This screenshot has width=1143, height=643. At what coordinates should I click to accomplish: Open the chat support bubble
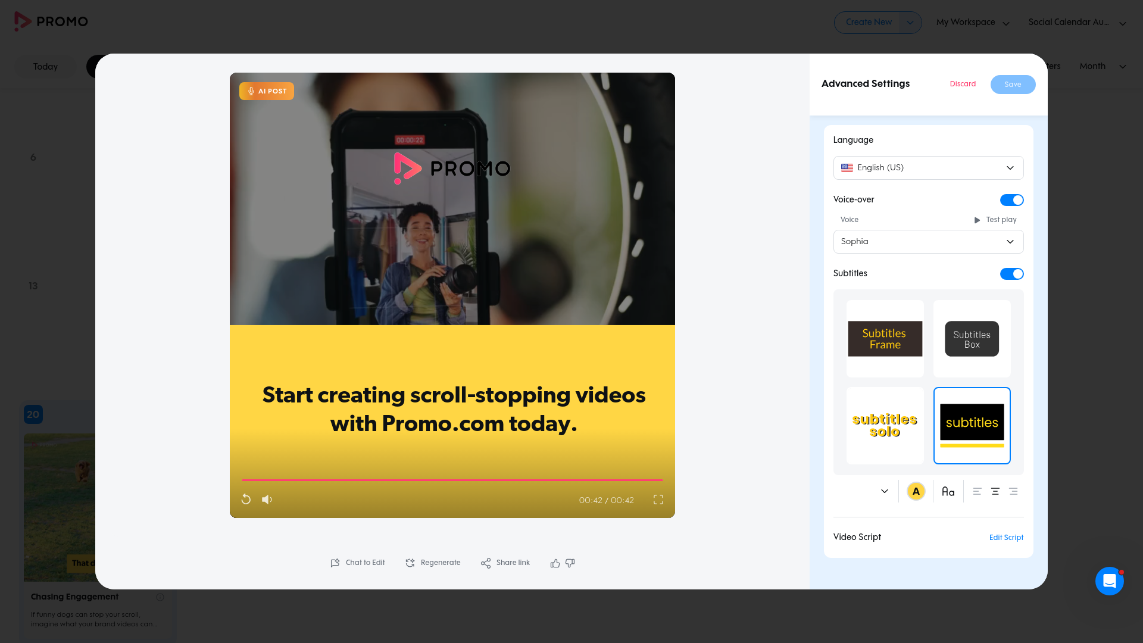(x=1109, y=581)
